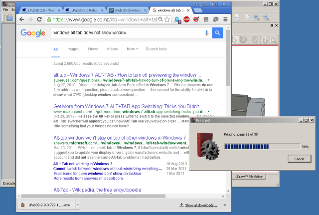319x215 pixels.
Task: Expand the More search filter dropdown
Action: point(132,49)
